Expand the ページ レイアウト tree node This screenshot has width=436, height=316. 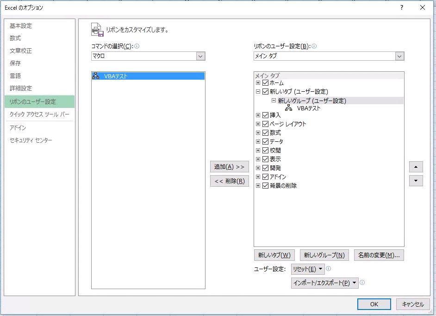(258, 124)
